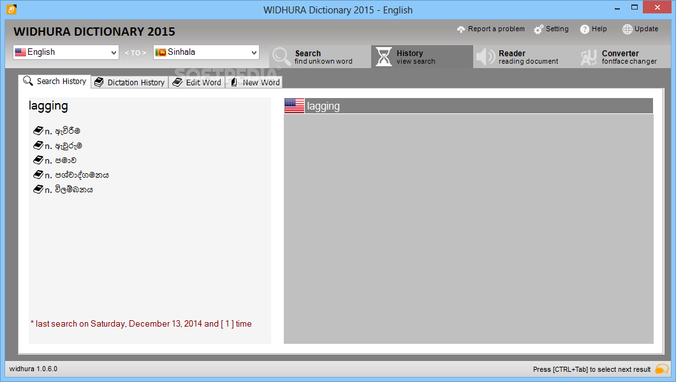The width and height of the screenshot is (676, 382).
Task: Click the New Word tab icon
Action: (x=234, y=82)
